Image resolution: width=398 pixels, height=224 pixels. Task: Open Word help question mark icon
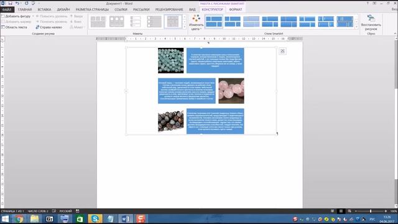[x=368, y=3]
